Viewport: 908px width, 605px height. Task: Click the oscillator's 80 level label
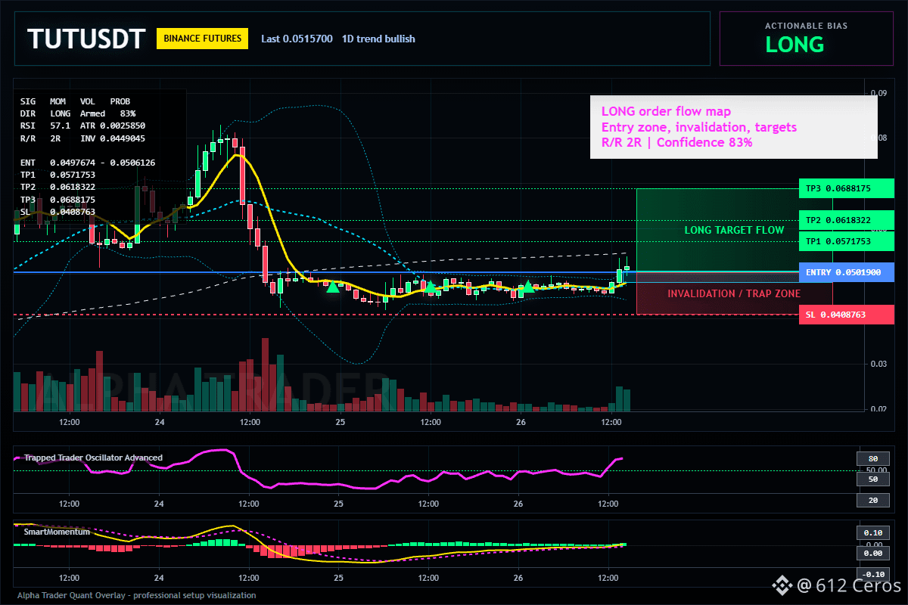(872, 458)
